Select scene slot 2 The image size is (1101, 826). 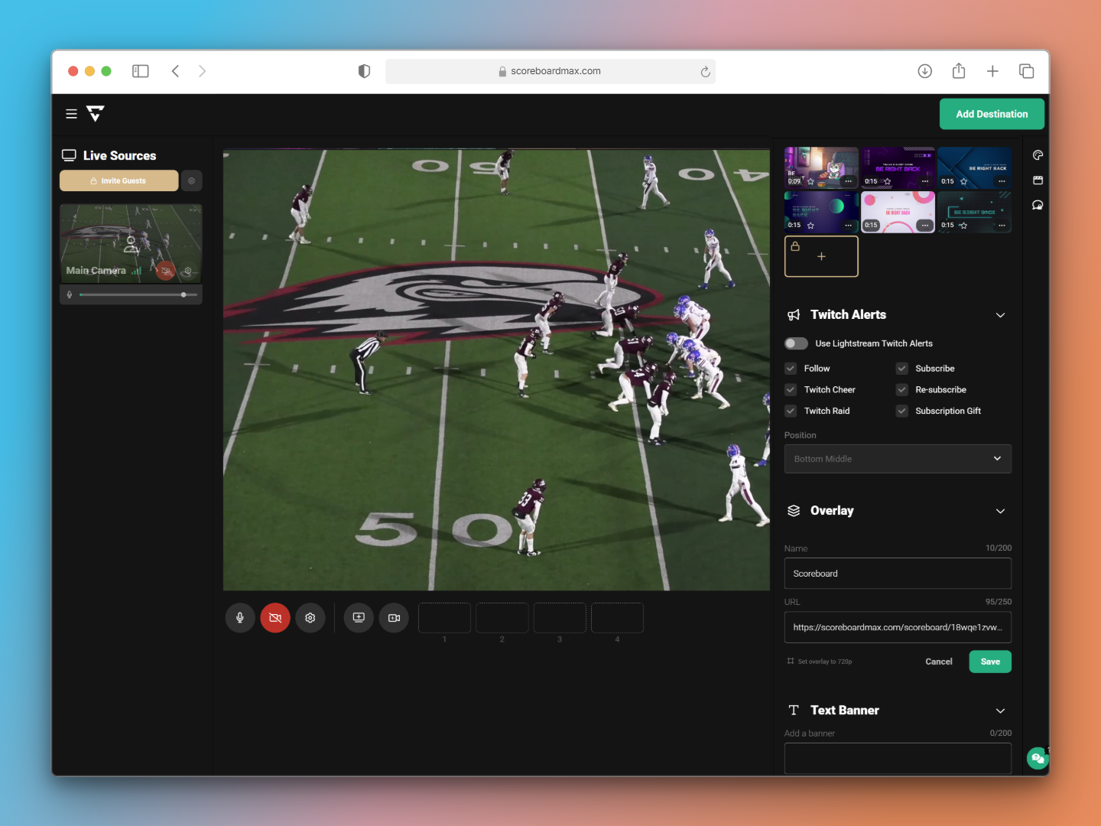pyautogui.click(x=502, y=618)
